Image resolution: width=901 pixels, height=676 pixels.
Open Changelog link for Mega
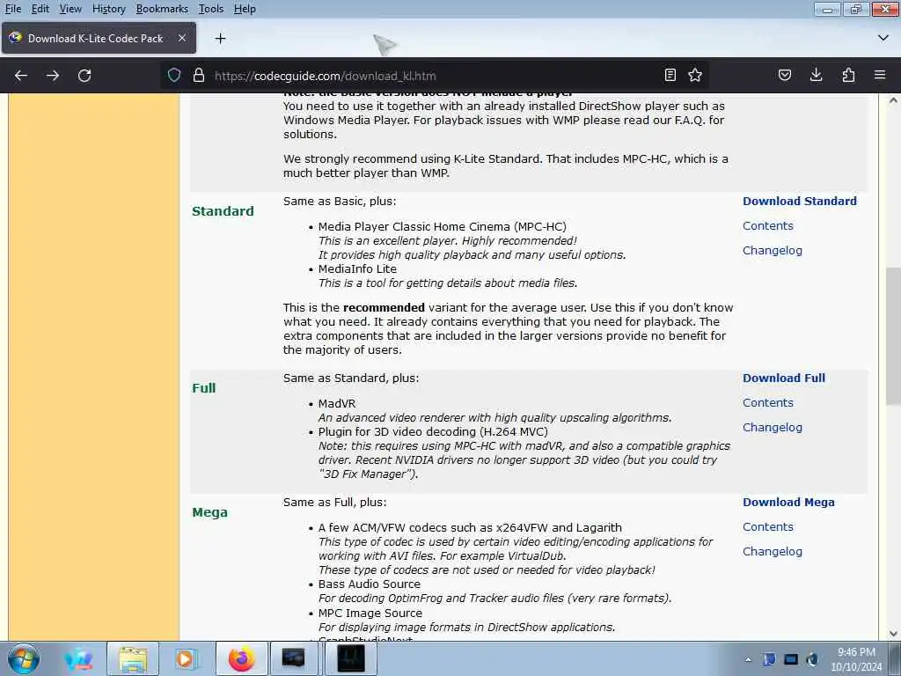point(773,552)
